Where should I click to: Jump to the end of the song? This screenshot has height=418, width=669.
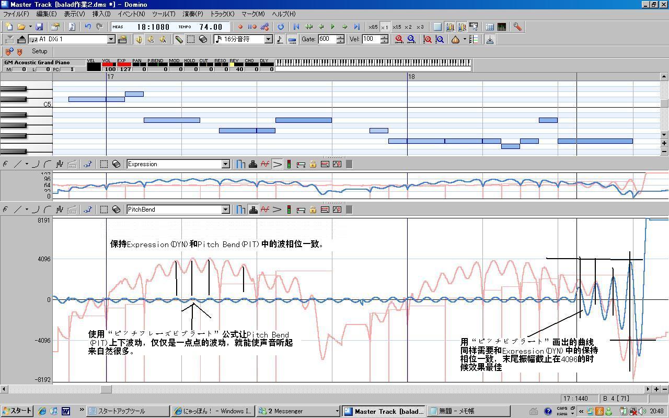(x=357, y=27)
